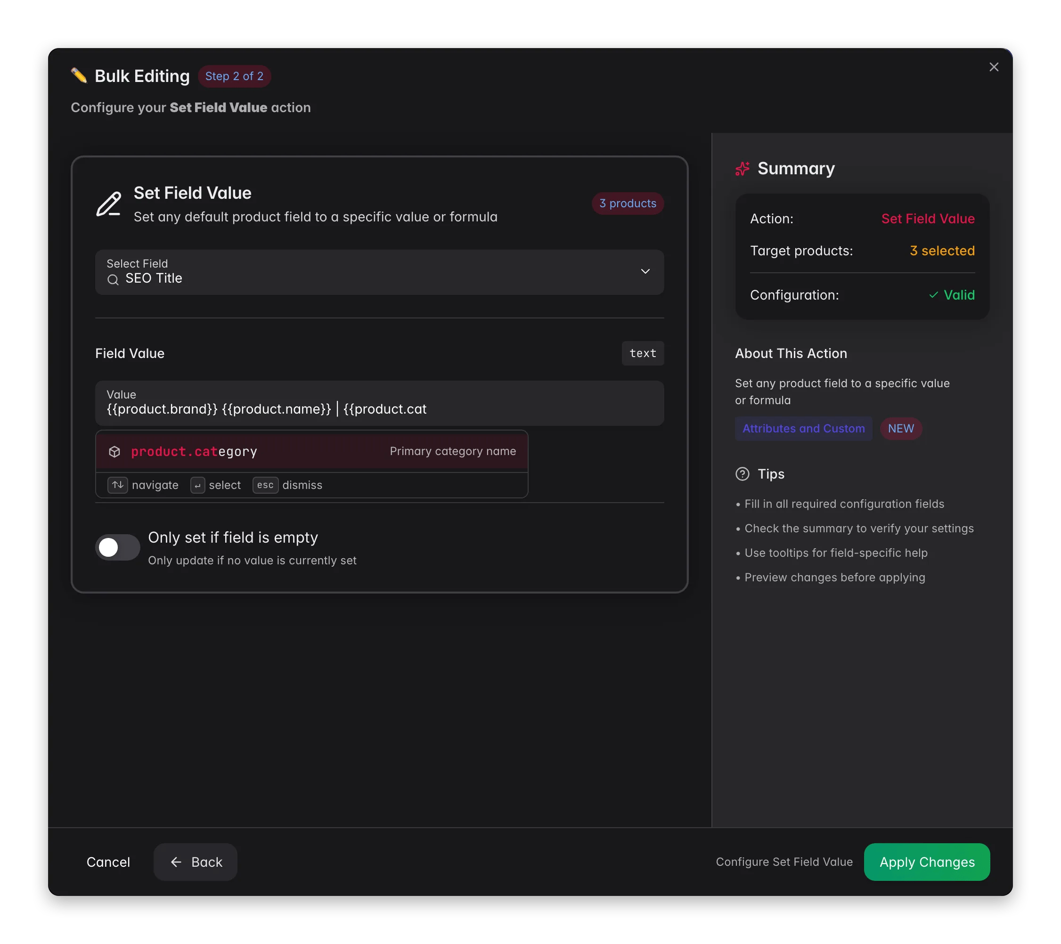Click the left arrow icon in Back
1061x944 pixels.
point(177,862)
